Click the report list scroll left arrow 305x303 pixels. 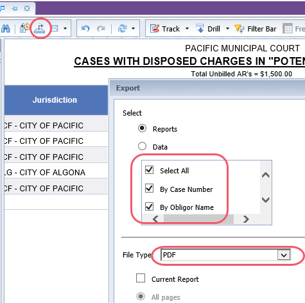(x=155, y=219)
